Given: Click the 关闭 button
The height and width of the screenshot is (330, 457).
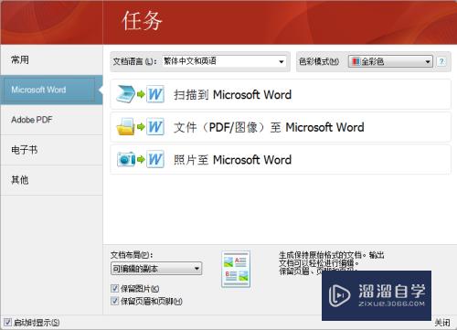Looking at the screenshot, I should tap(442, 323).
